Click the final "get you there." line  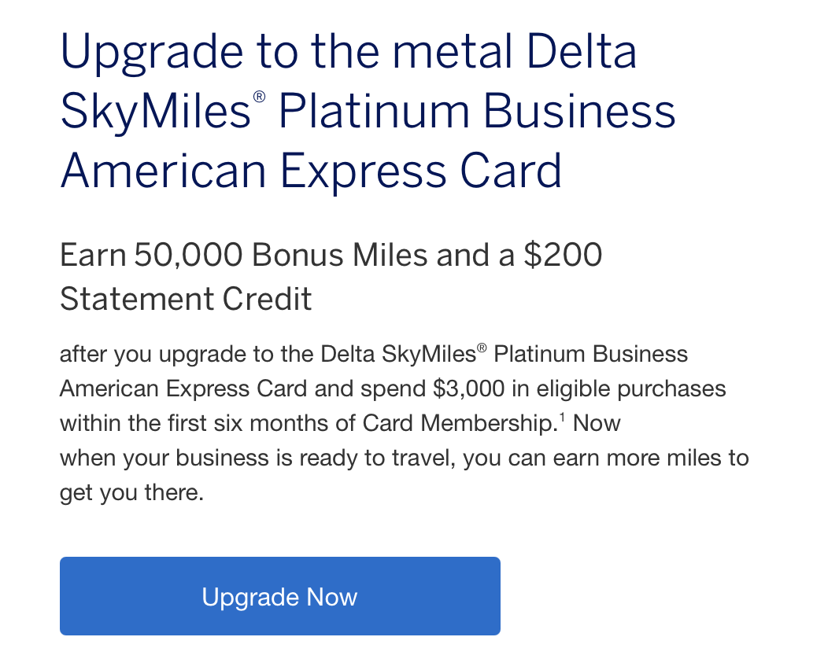[131, 493]
